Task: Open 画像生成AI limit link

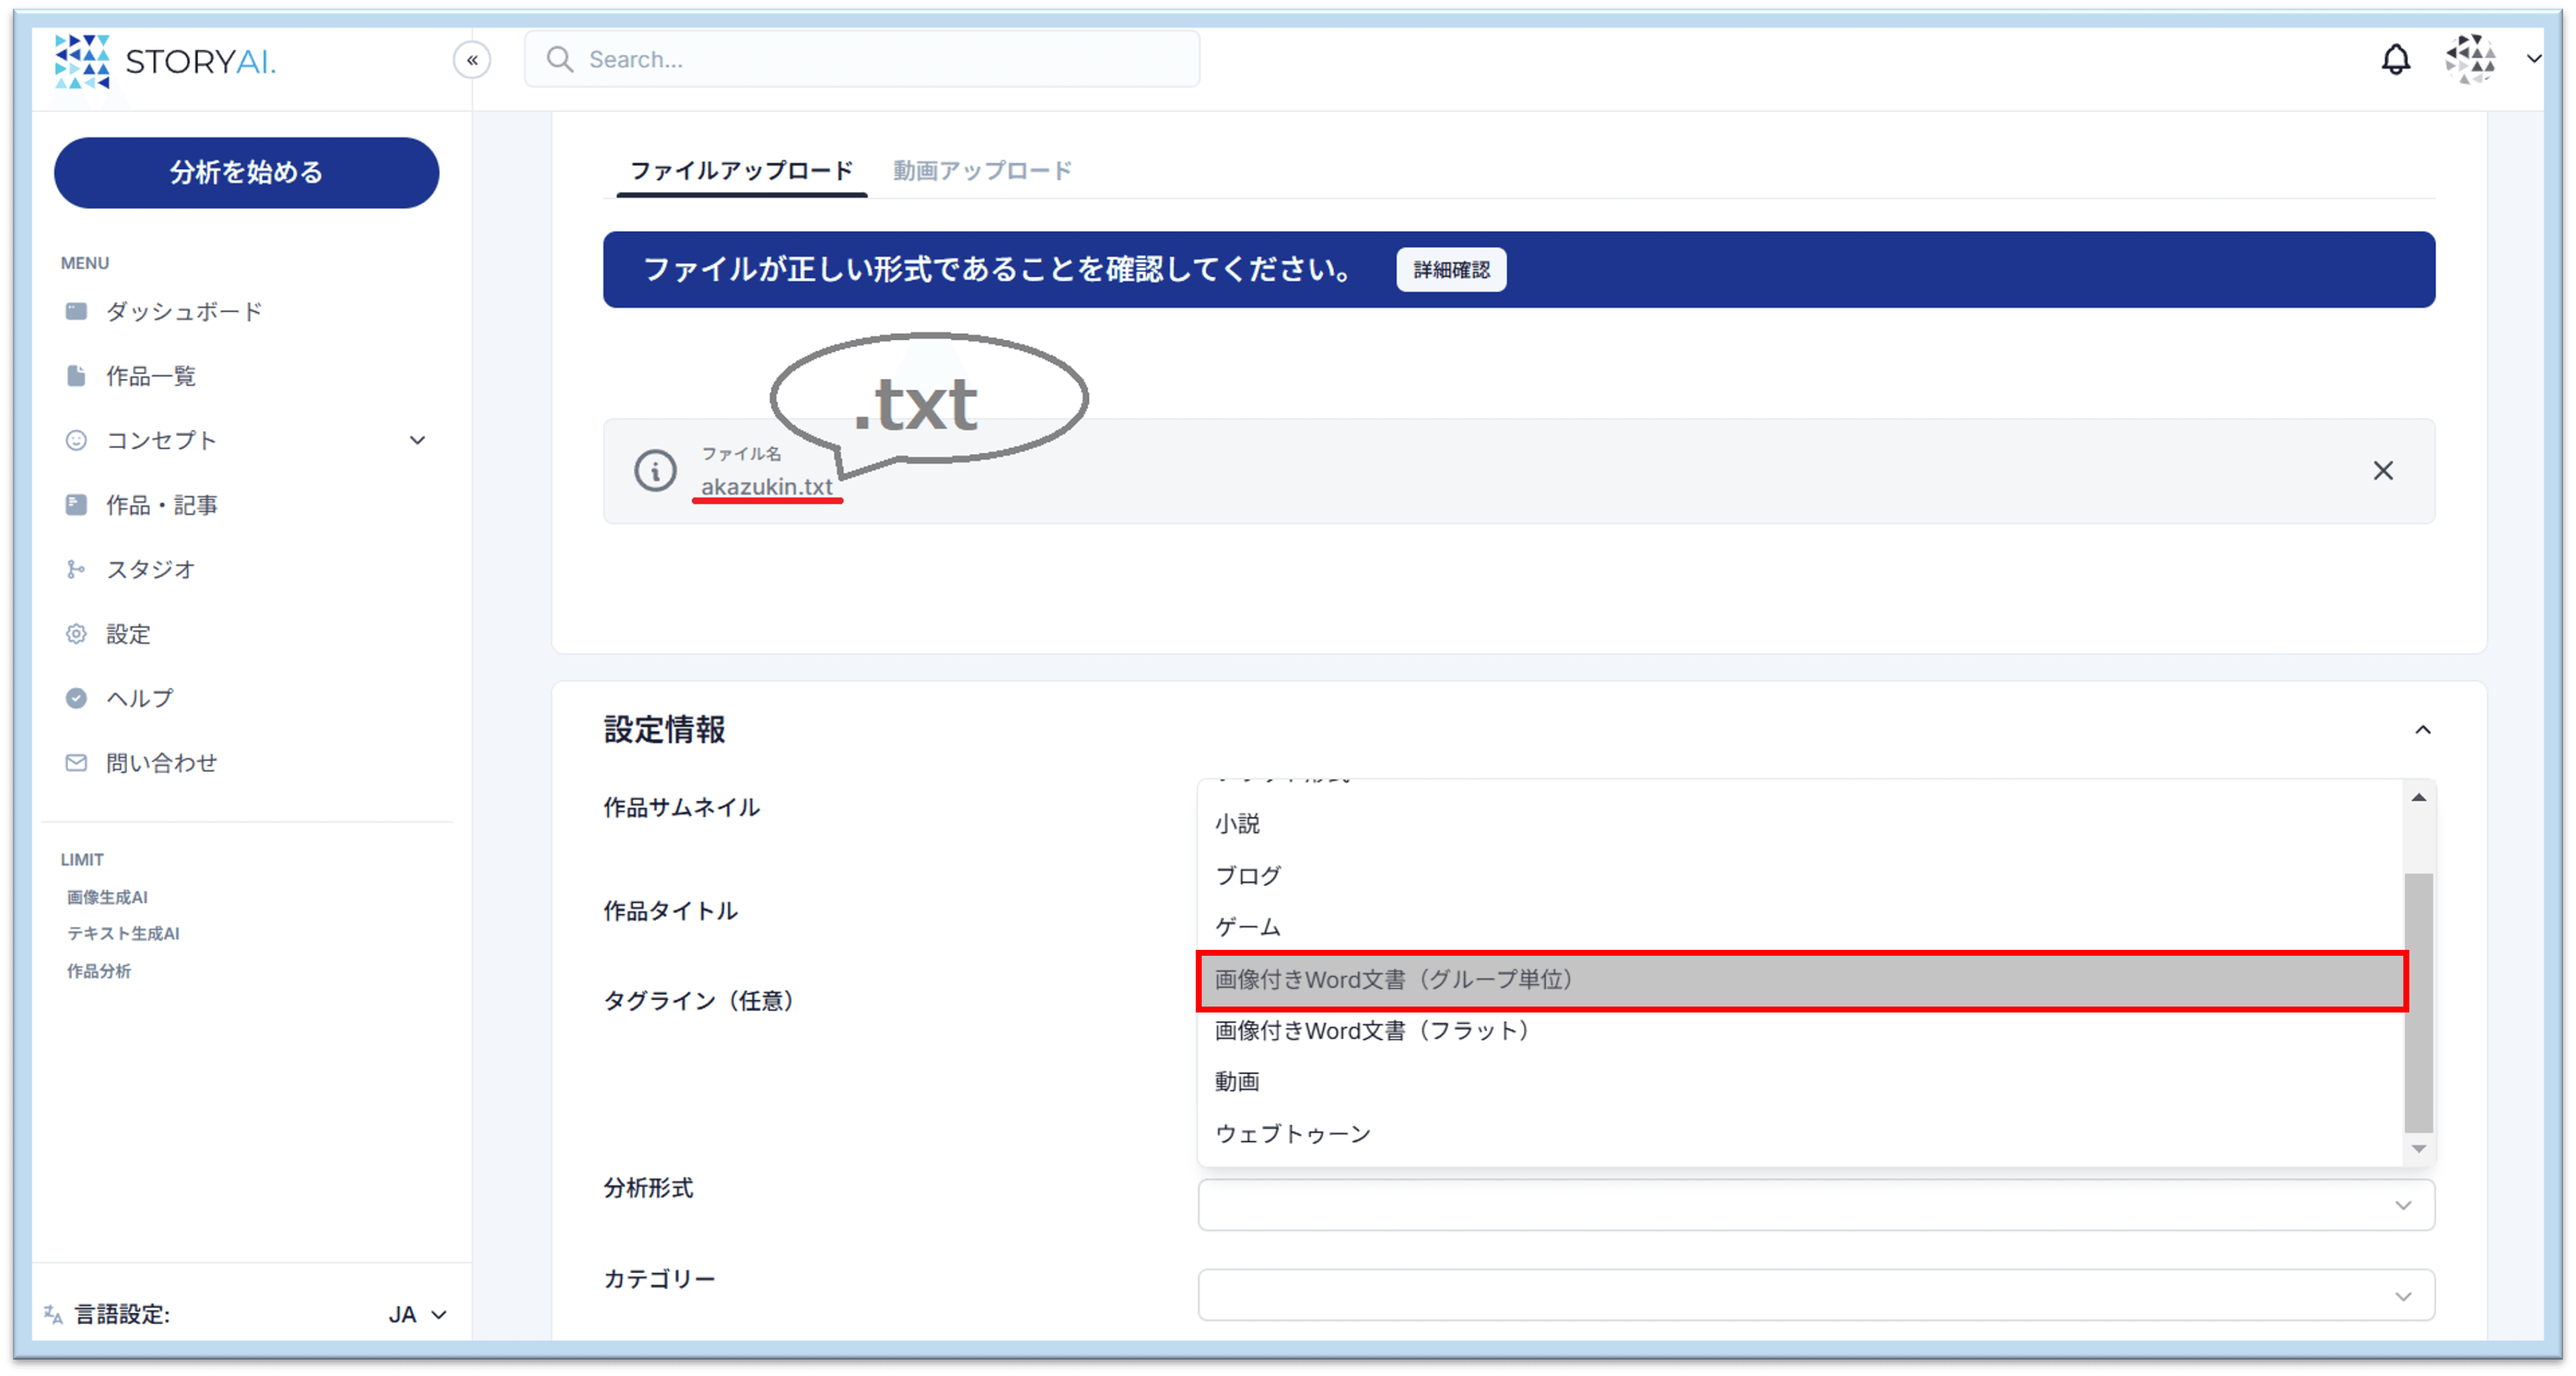Action: coord(107,897)
